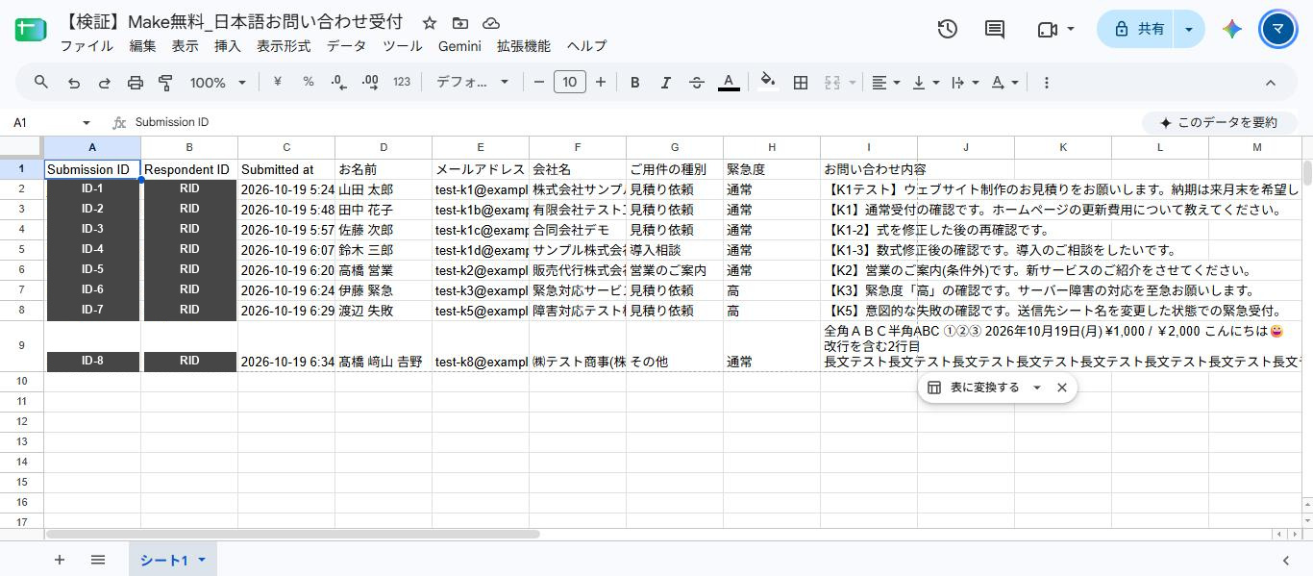The height and width of the screenshot is (576, 1313).
Task: Click the 共有 share button
Action: (1138, 29)
